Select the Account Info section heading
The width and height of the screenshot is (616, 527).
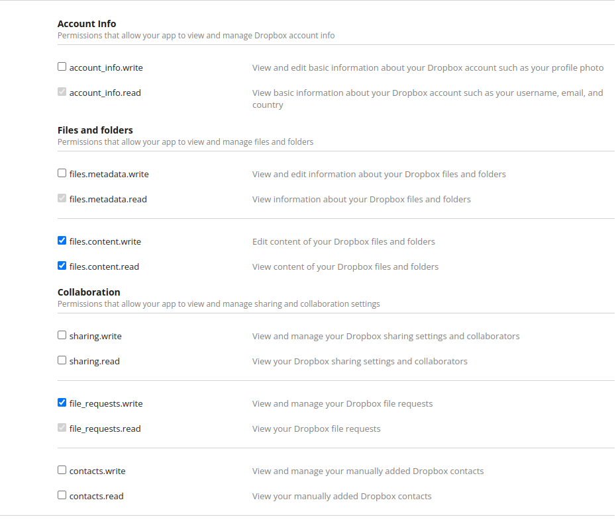87,23
